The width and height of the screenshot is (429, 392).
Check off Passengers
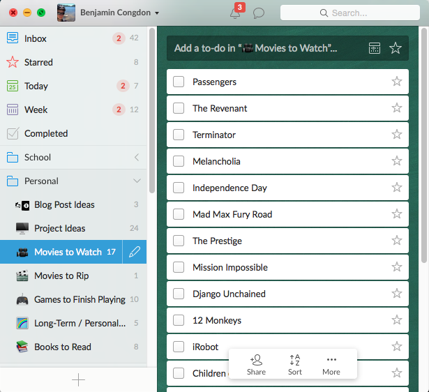point(179,82)
